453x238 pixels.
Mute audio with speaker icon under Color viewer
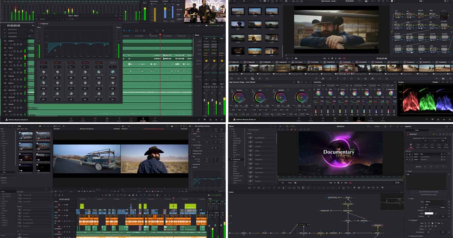tap(296, 59)
